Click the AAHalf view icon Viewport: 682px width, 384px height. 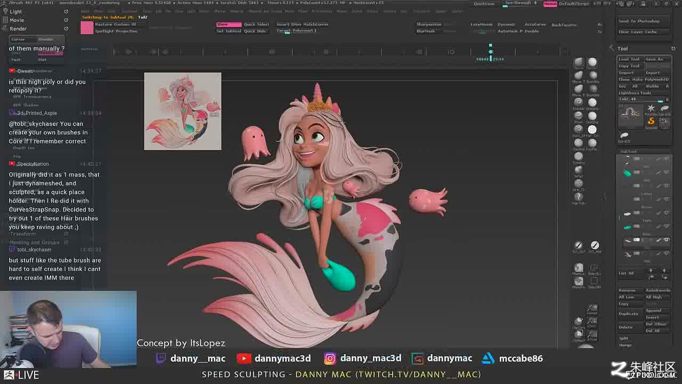[x=592, y=309]
